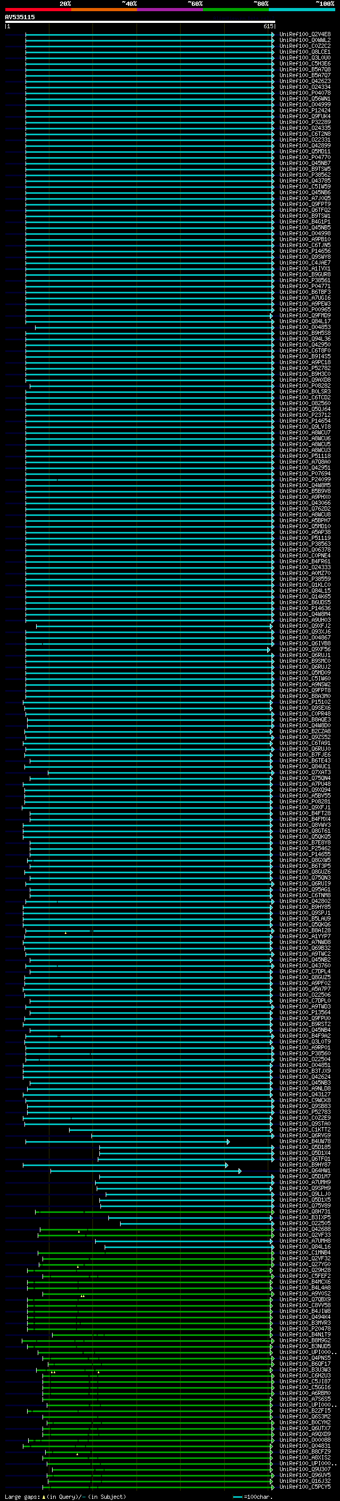Screen dimensions: 340x1501
Task: Select the UniRef100_Q8LCE1 label
Action: click(305, 52)
